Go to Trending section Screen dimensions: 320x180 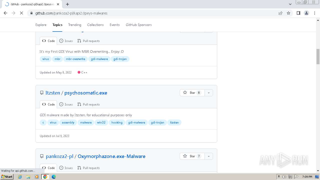point(75,25)
